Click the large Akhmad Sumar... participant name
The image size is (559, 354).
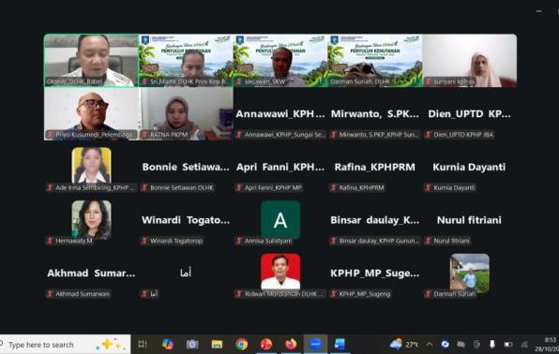tap(91, 273)
